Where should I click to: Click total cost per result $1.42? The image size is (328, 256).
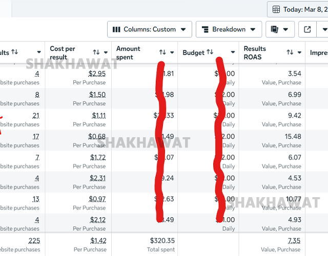tap(98, 241)
